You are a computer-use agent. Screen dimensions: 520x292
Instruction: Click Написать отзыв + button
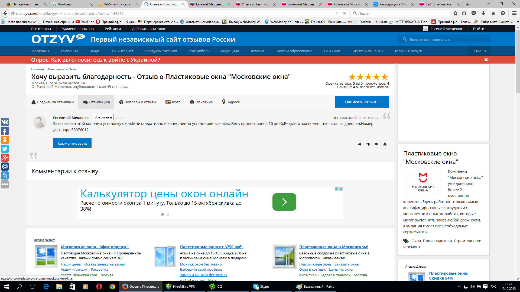click(362, 102)
